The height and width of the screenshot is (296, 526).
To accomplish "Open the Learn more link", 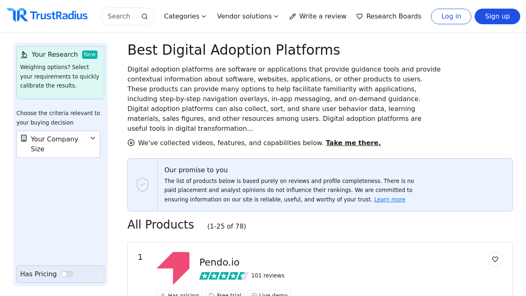I will (390, 199).
